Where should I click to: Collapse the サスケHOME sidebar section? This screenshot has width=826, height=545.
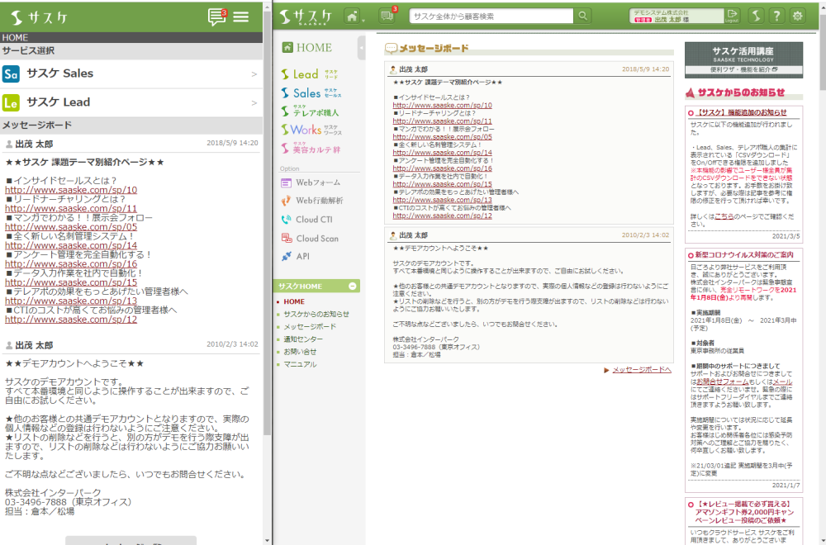353,286
